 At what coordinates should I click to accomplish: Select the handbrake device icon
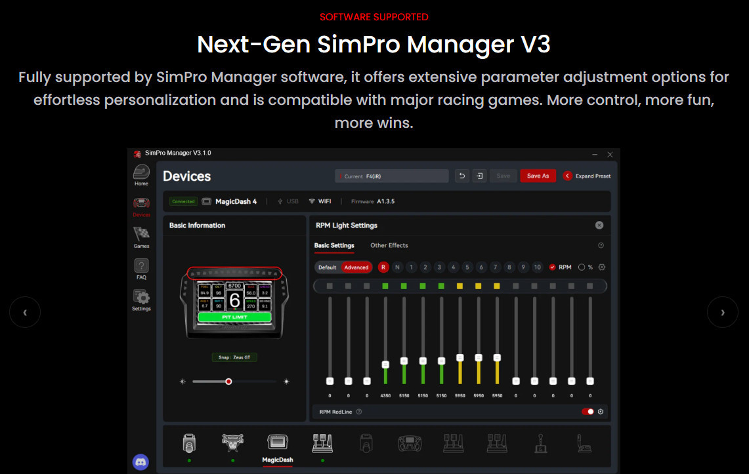[584, 443]
